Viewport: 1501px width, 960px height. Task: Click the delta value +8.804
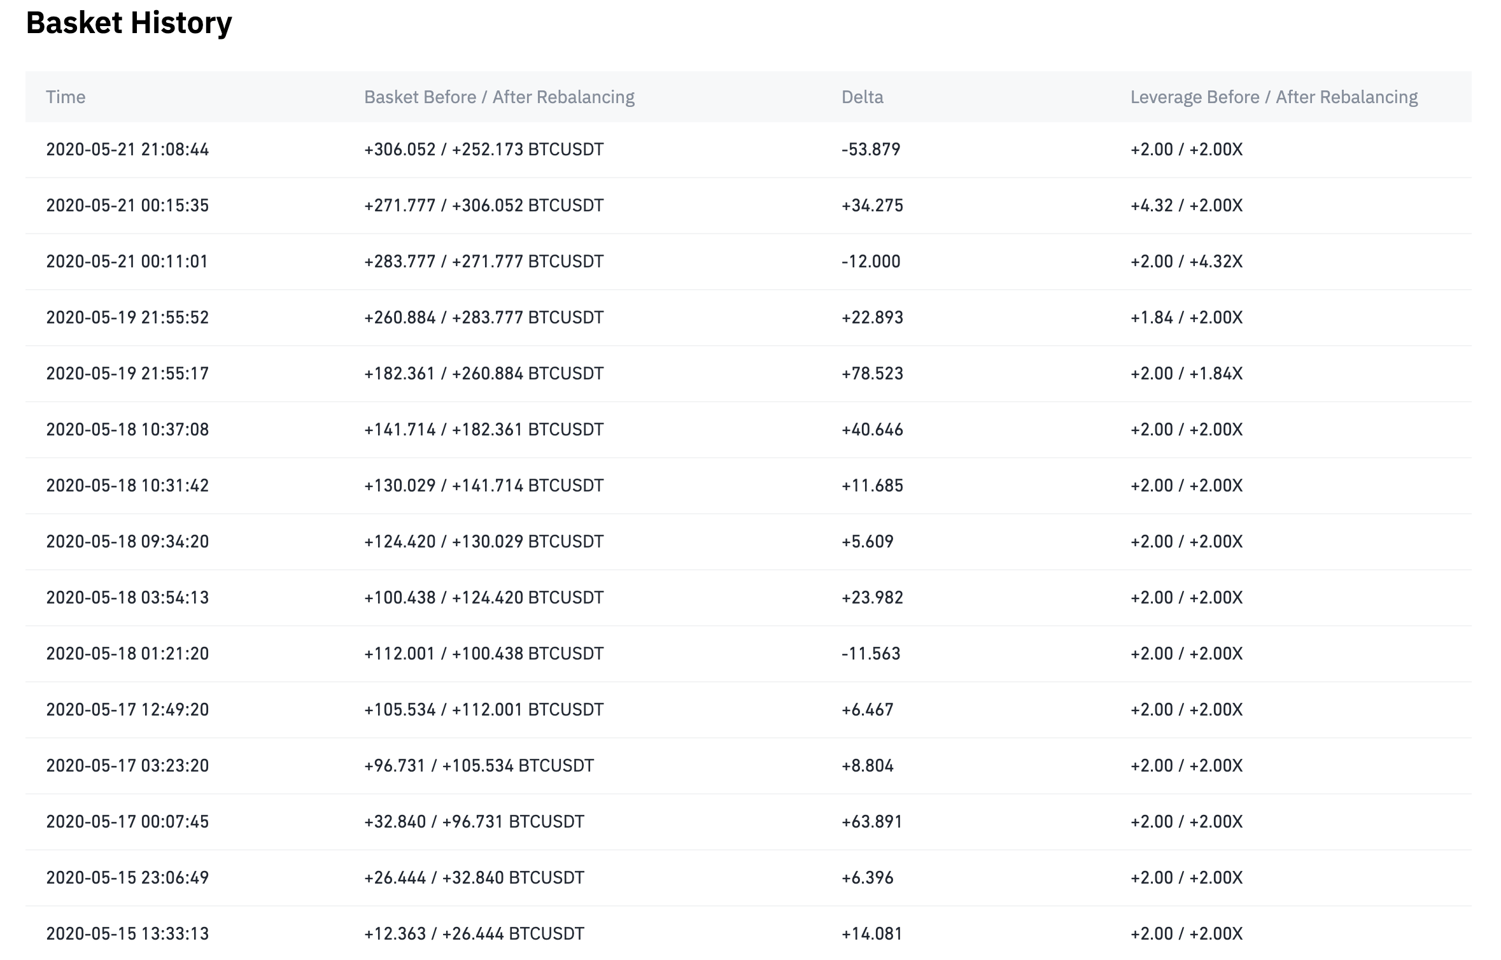click(x=868, y=766)
